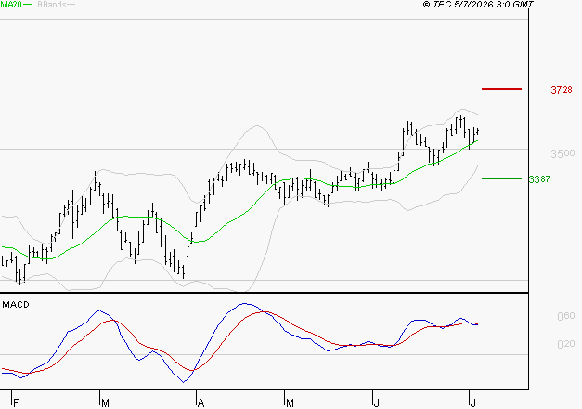Click the red 3728 price label
Image resolution: width=582 pixels, height=409 pixels.
click(x=562, y=90)
